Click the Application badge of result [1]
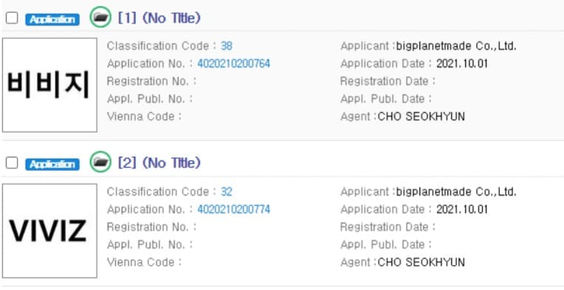The width and height of the screenshot is (564, 290). pyautogui.click(x=52, y=19)
